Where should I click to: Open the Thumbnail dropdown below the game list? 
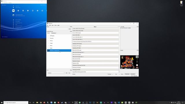(x=110, y=74)
